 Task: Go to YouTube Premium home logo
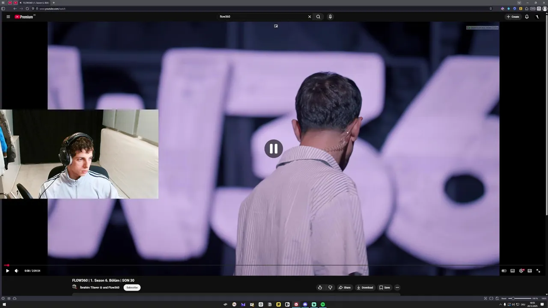(24, 17)
